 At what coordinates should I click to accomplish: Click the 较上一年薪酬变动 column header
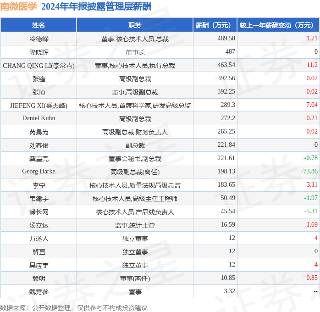pos(278,25)
